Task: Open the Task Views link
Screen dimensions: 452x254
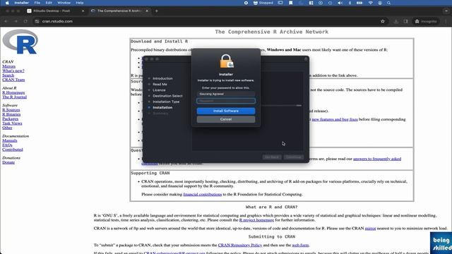Action: [x=12, y=123]
